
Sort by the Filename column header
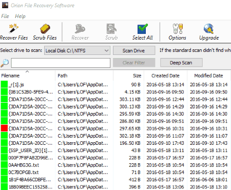point(28,75)
